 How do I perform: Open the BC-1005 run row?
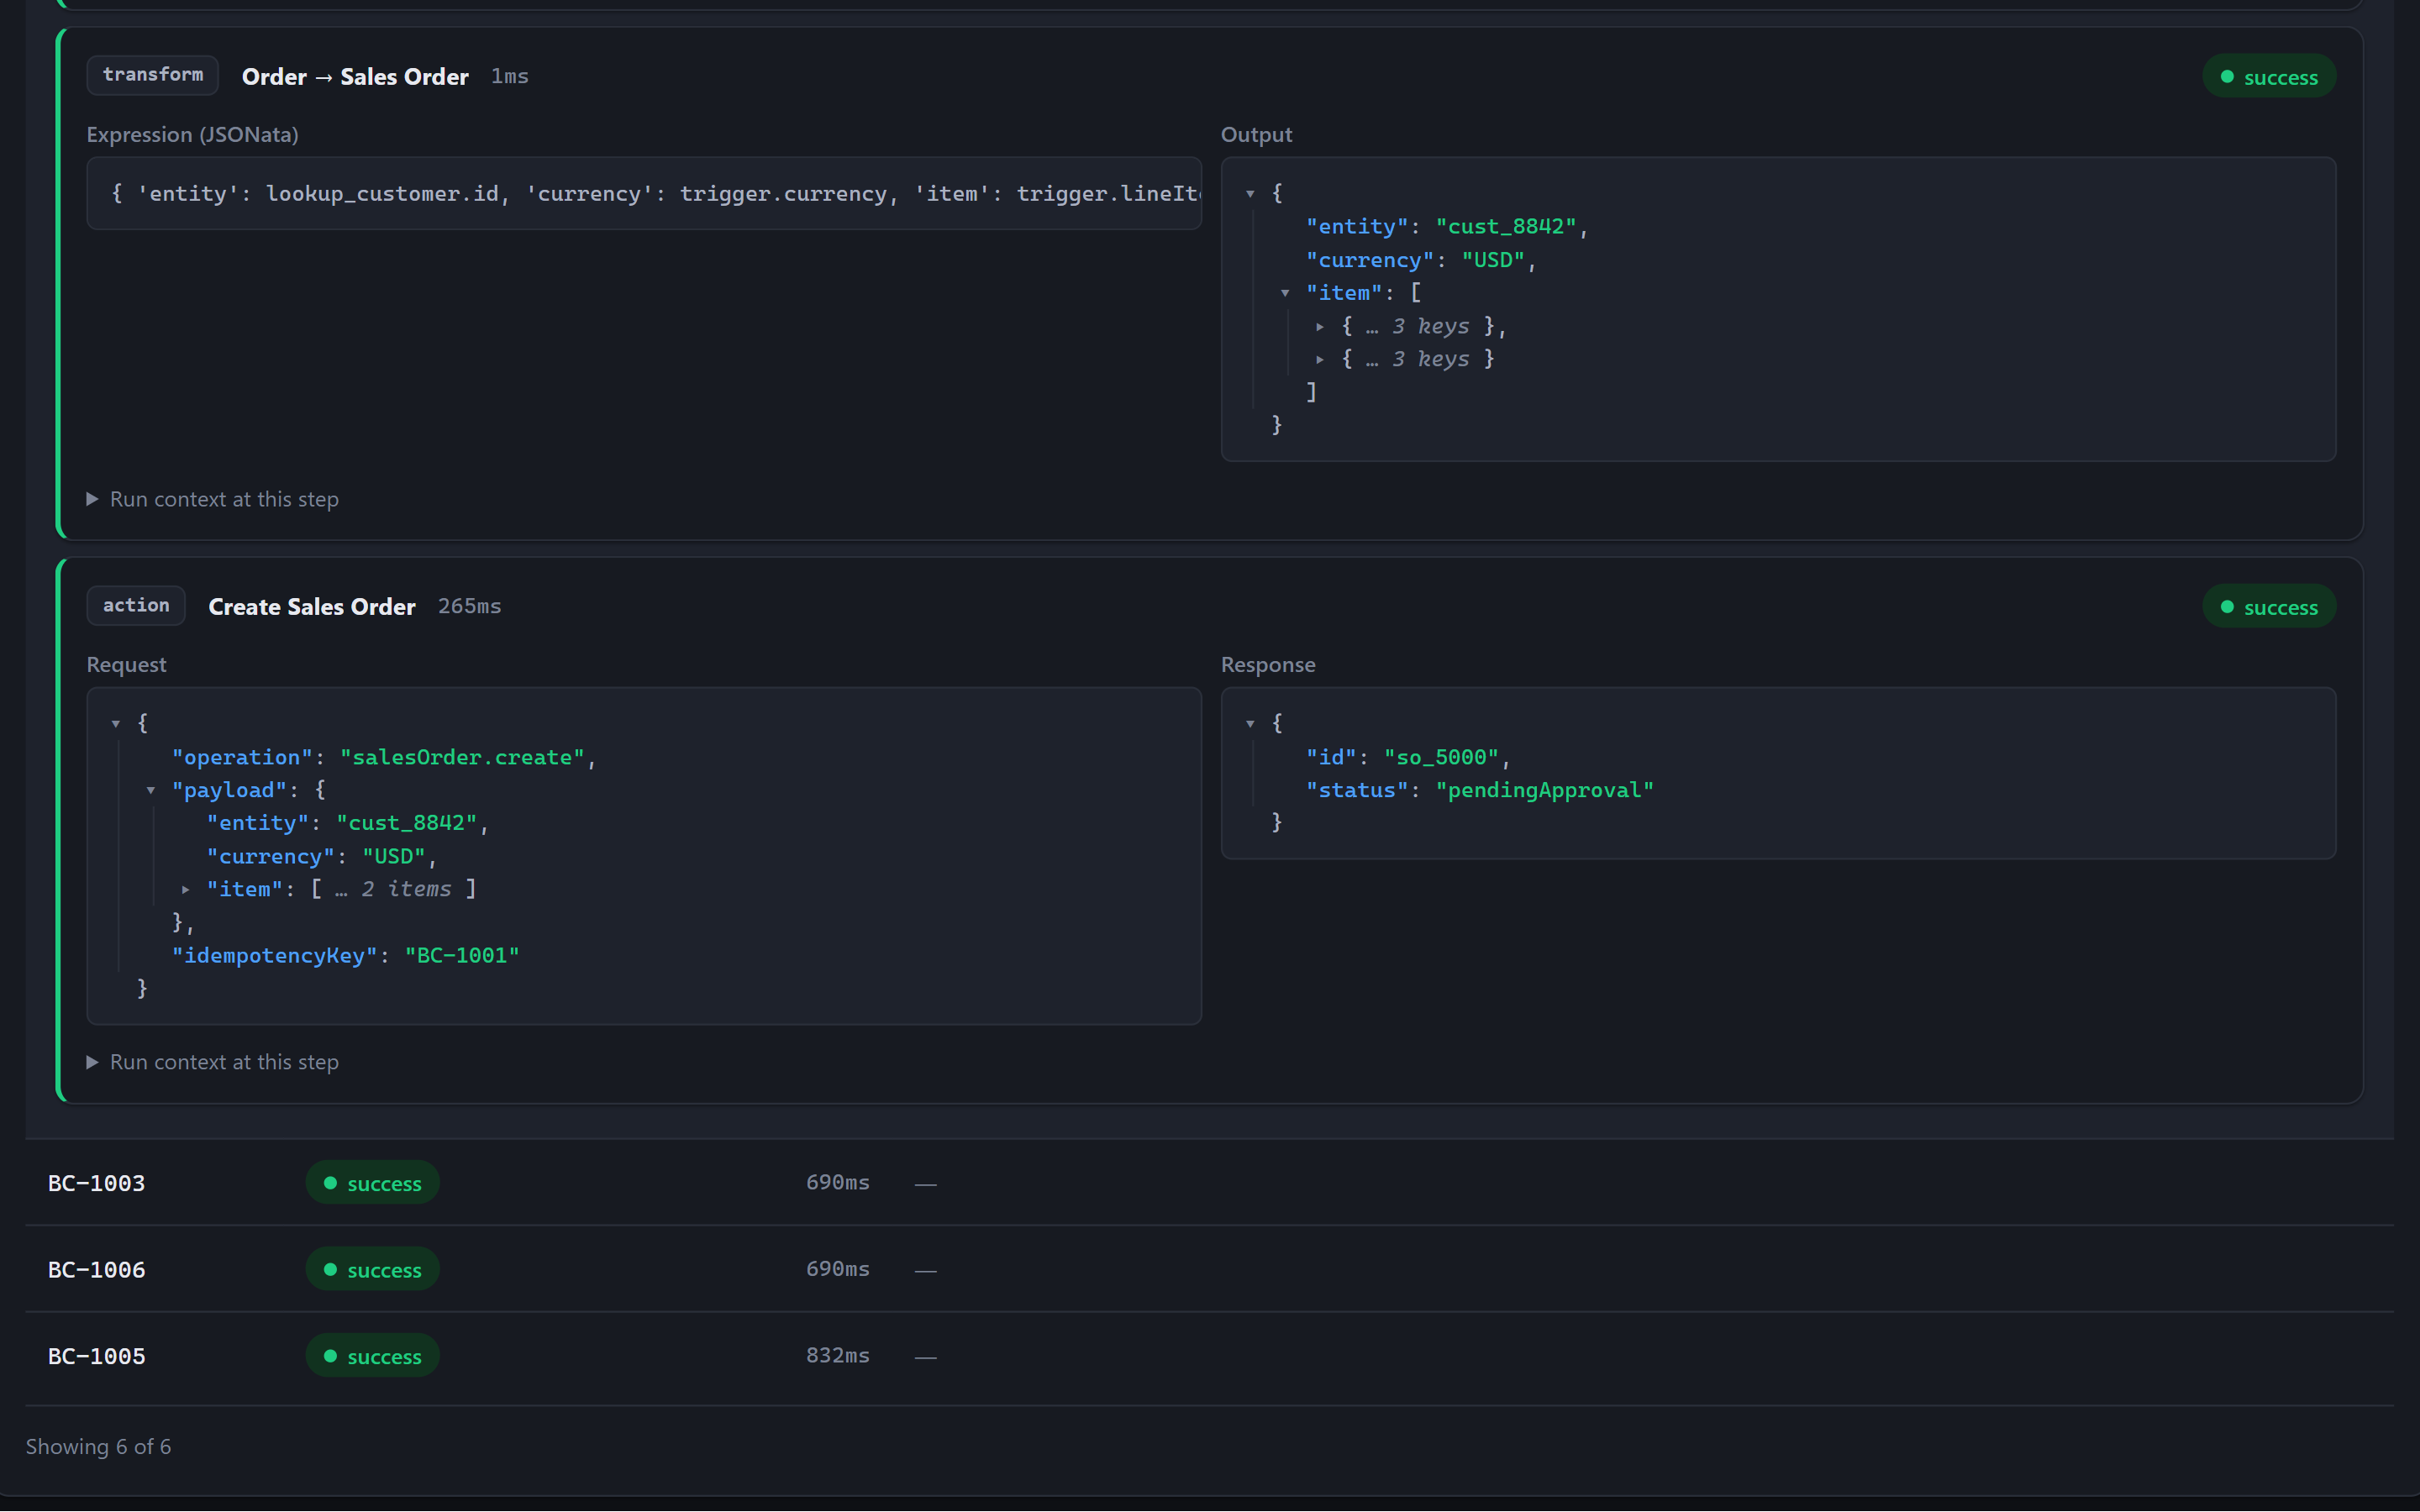(x=1209, y=1356)
